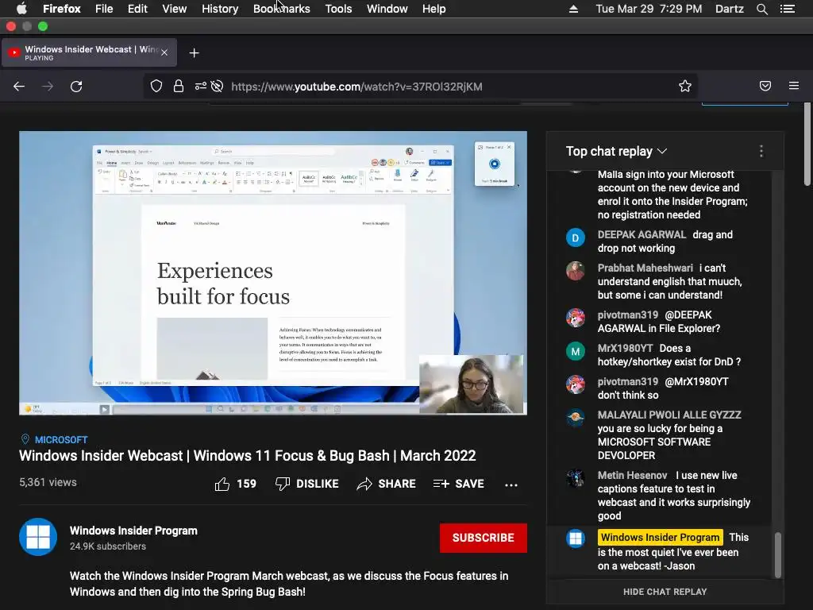The width and height of the screenshot is (813, 610).
Task: Click the Dartz user name in menu bar
Action: [729, 9]
